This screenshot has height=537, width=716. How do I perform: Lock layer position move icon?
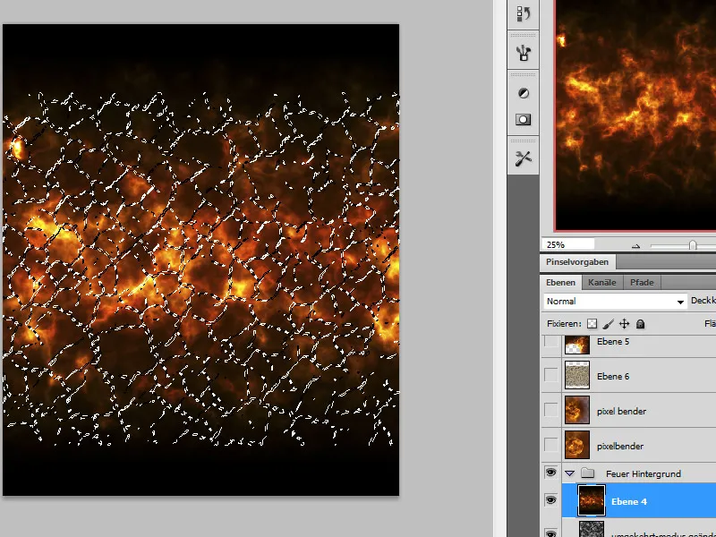point(624,324)
